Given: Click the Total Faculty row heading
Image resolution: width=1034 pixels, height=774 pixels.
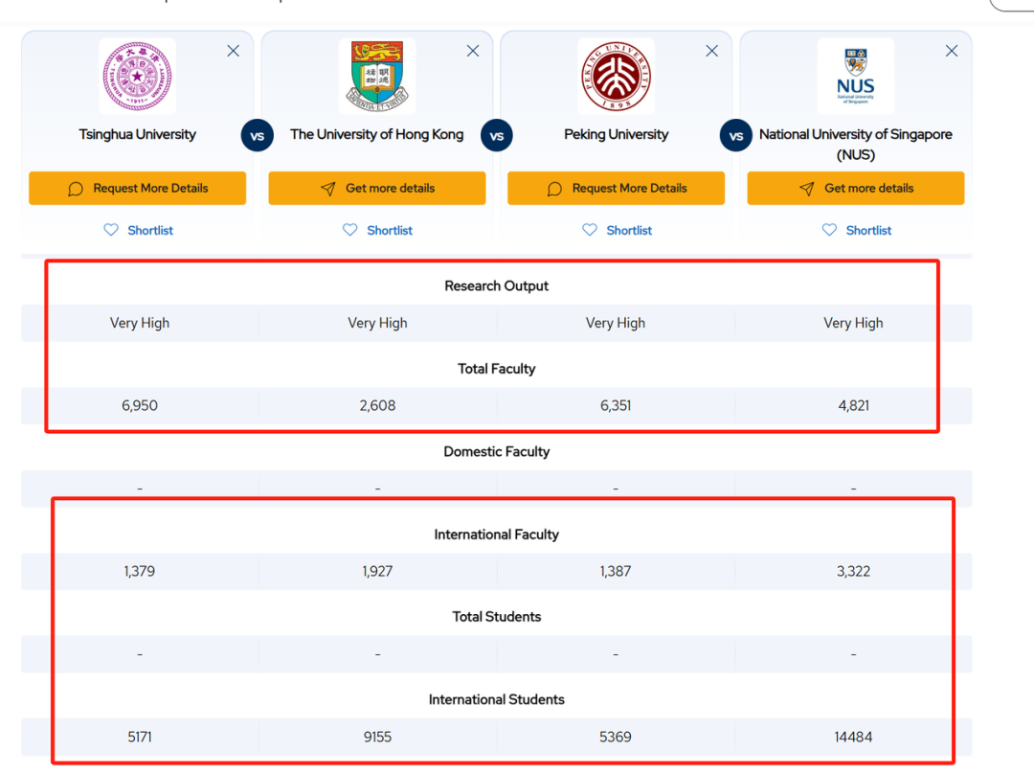Looking at the screenshot, I should [497, 369].
